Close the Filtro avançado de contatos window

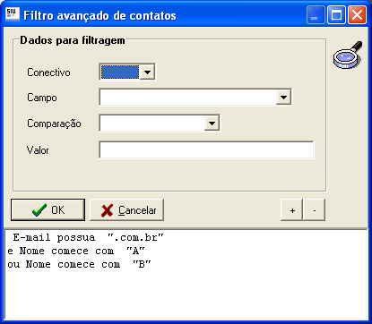pyautogui.click(x=357, y=15)
